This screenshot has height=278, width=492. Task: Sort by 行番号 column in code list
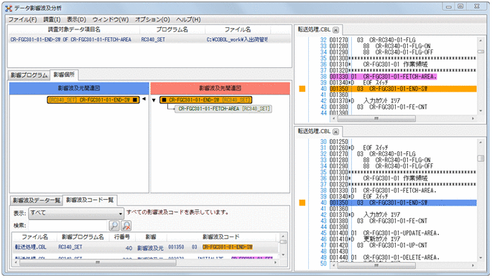[x=122, y=237]
